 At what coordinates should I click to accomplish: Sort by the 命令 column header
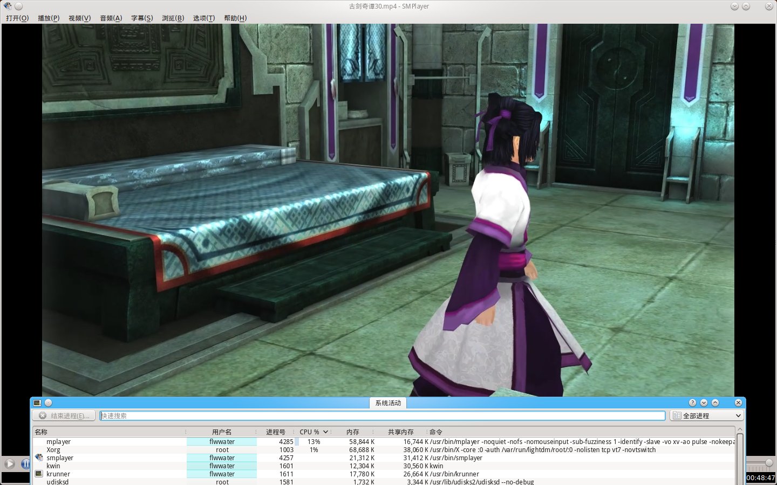pos(581,432)
